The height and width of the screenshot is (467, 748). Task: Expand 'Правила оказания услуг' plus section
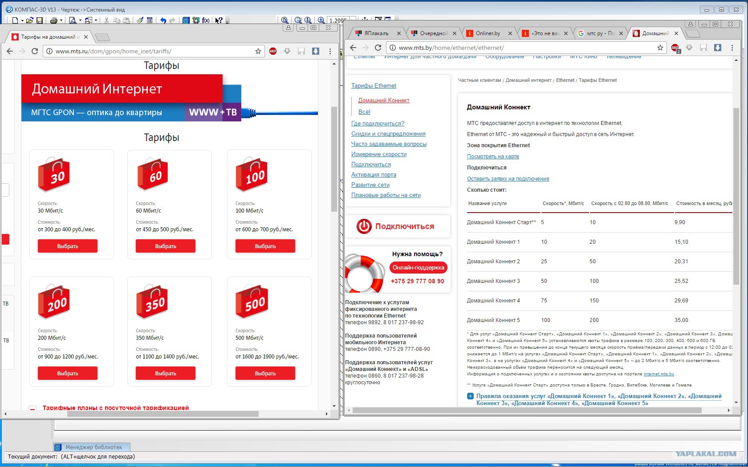pyautogui.click(x=470, y=396)
